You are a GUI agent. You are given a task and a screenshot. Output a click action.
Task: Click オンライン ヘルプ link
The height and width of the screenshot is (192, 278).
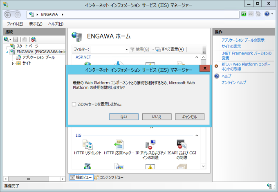[x=234, y=82]
